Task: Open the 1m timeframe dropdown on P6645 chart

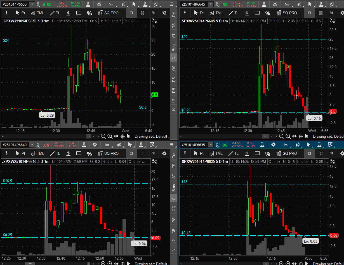Action: [x=287, y=4]
